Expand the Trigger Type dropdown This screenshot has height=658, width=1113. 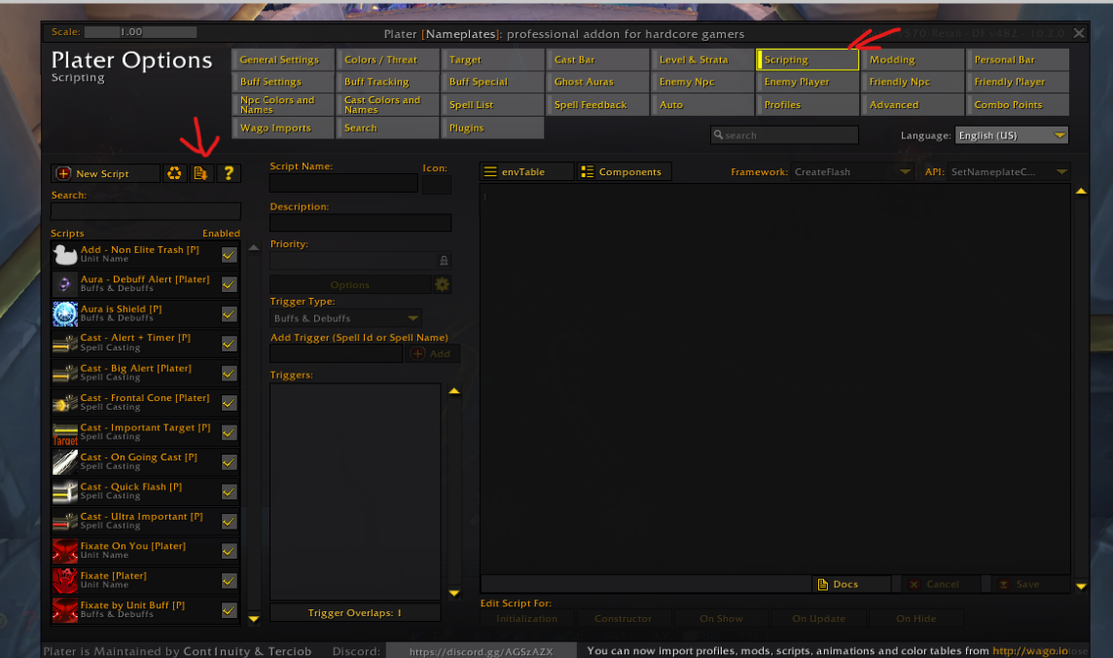tap(345, 318)
